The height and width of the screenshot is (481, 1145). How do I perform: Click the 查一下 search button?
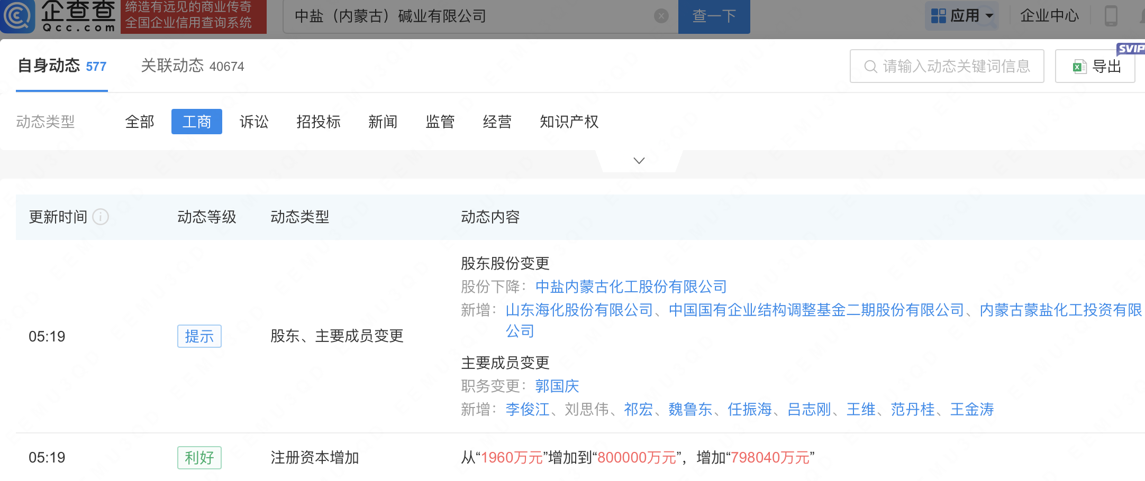point(714,16)
